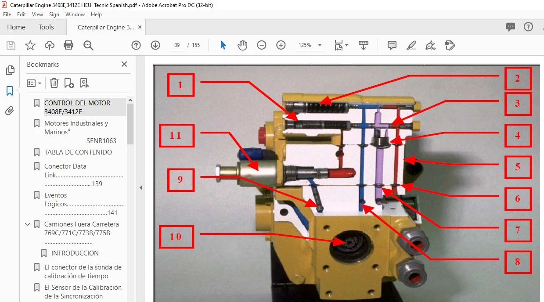Open El Sensor de la Calibración bookmark
Screen dimensions: 544x302
[x=83, y=291]
